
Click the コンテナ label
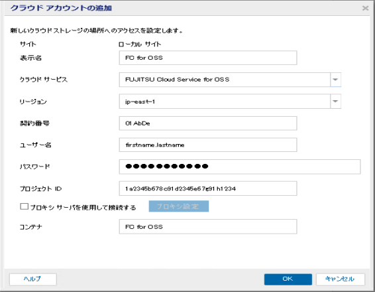click(x=31, y=227)
